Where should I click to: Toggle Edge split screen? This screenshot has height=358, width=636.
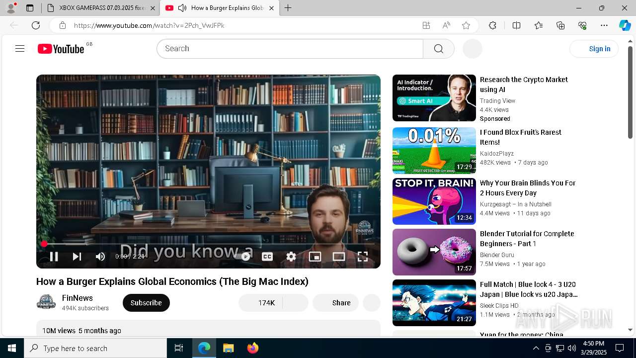(516, 25)
